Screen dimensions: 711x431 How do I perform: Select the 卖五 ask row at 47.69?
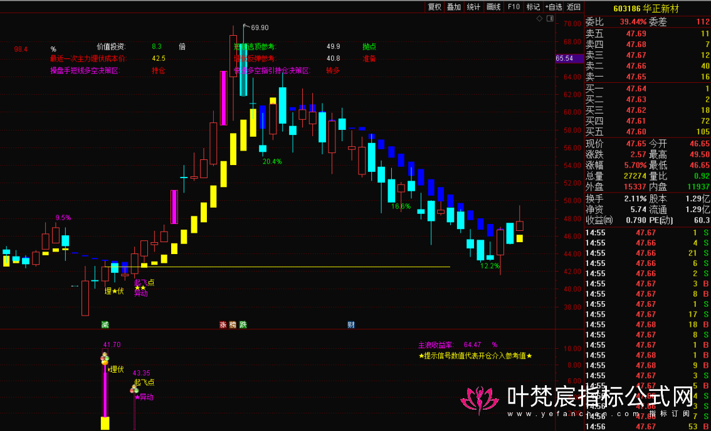click(x=648, y=34)
